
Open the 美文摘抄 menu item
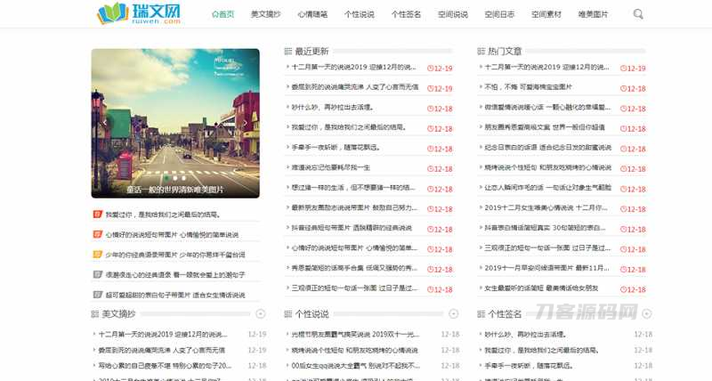[265, 15]
